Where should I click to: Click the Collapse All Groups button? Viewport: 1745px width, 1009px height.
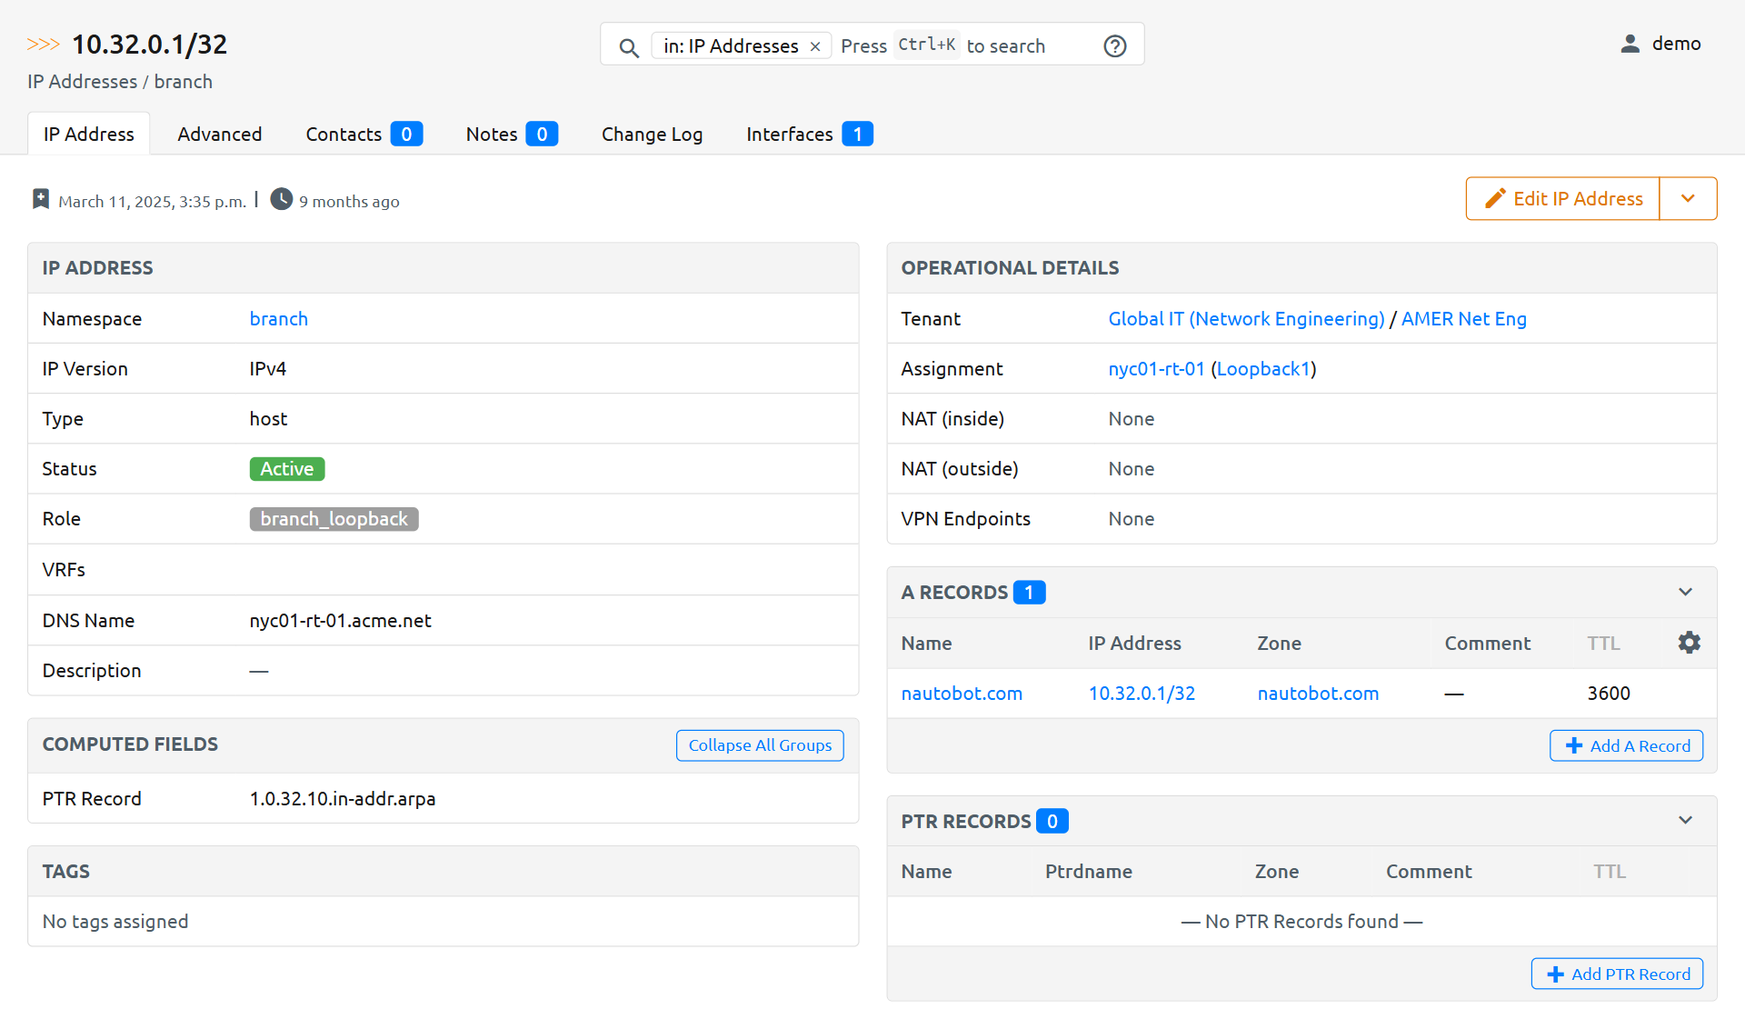(759, 745)
